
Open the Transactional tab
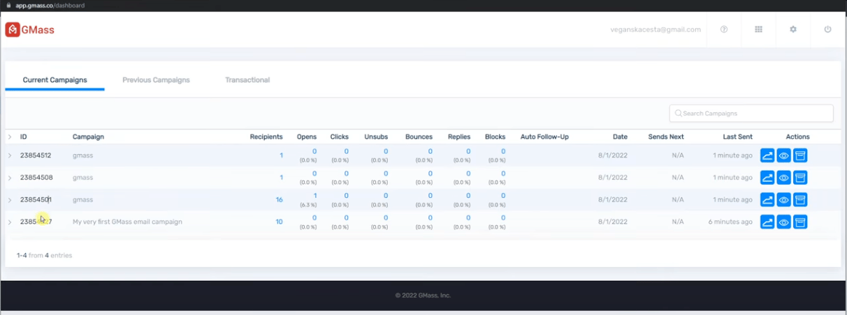pyautogui.click(x=247, y=80)
